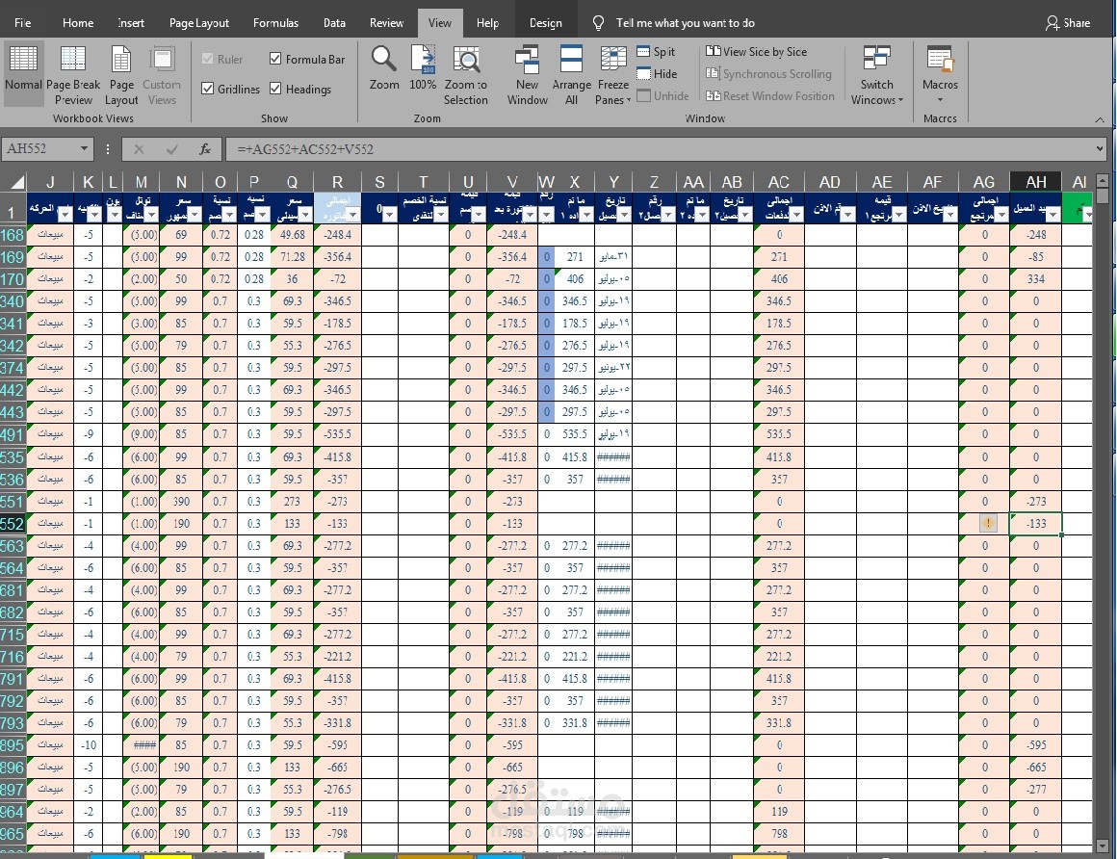Screen dimensions: 1117x859
Task: Select cell N551 with value 390
Action: 181,502
